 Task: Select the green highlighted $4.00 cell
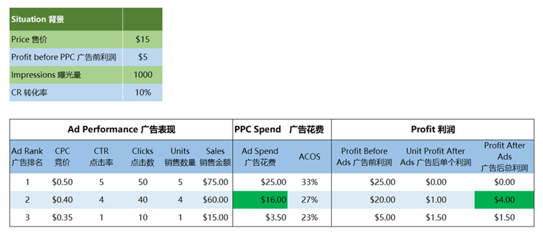503,200
